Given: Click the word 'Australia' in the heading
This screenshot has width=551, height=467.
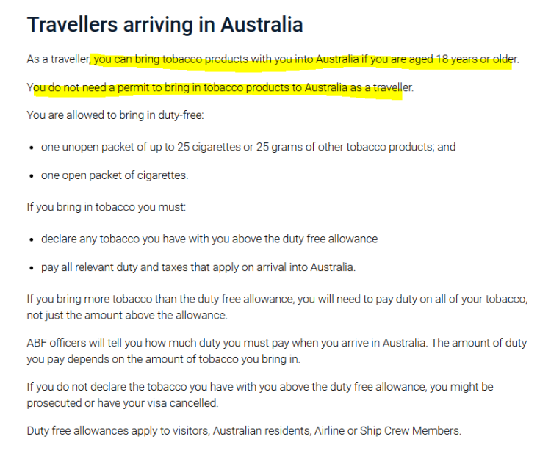Looking at the screenshot, I should [x=262, y=25].
